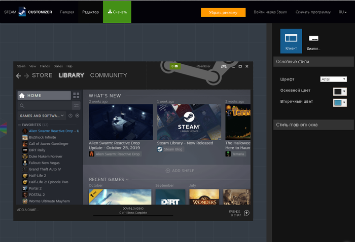Click the ready-to-play icon in library
Image resolution: width=355 pixels, height=242 pixels.
pyautogui.click(x=77, y=116)
